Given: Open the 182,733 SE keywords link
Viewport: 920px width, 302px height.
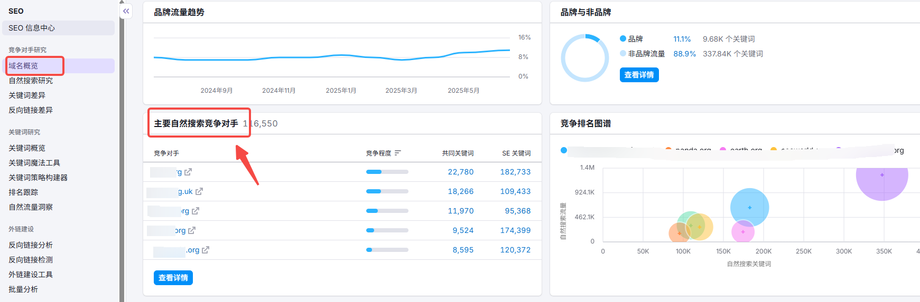Looking at the screenshot, I should point(515,172).
